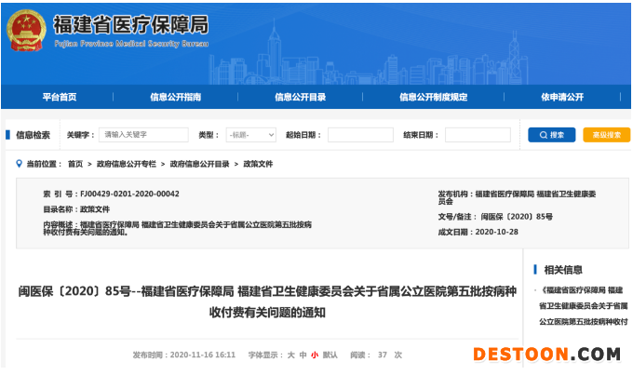The height and width of the screenshot is (375, 633).
Task: Open the 平台首页 tab
Action: 60,97
